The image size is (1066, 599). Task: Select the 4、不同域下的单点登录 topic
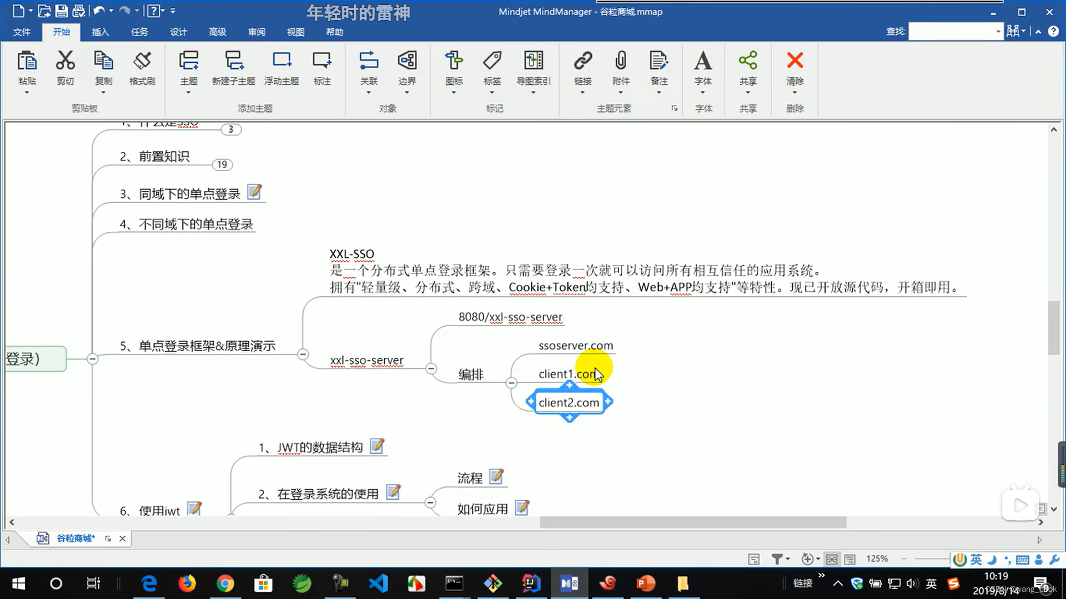(x=187, y=224)
